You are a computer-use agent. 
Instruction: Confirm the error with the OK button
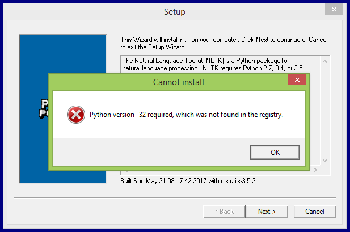coord(275,153)
